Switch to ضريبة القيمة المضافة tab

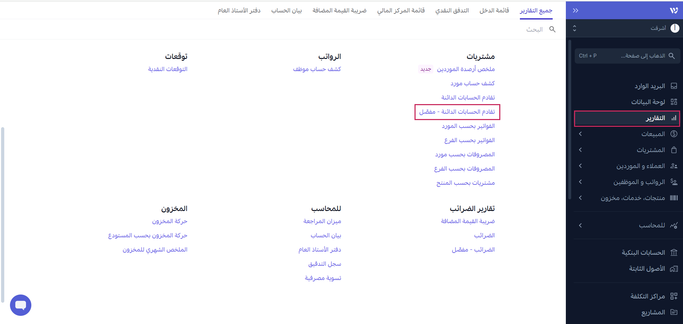[339, 11]
